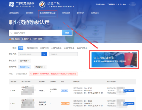Click the magnifier icon in keyword search box
The height and width of the screenshot is (110, 142).
(x=12, y=33)
